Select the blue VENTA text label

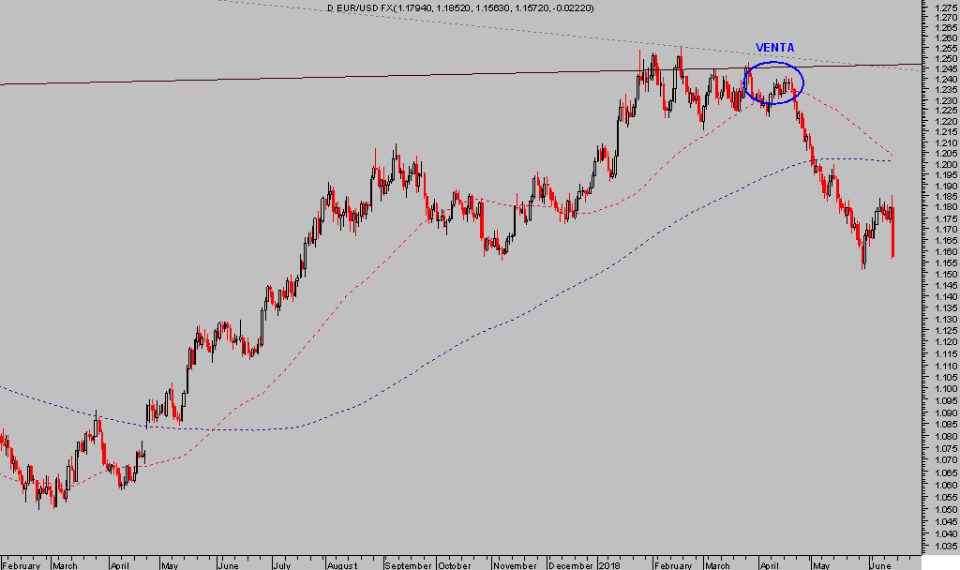[774, 48]
